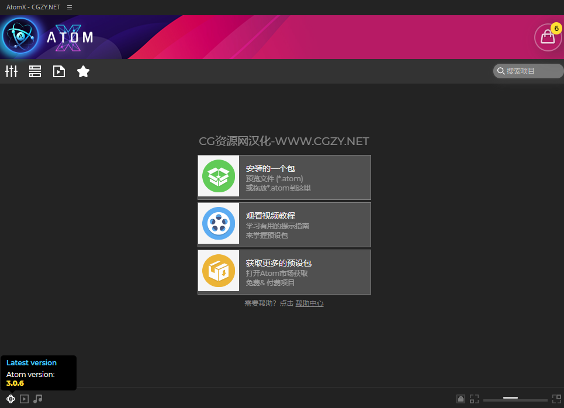Click the magnifier icon in search box

pos(501,71)
